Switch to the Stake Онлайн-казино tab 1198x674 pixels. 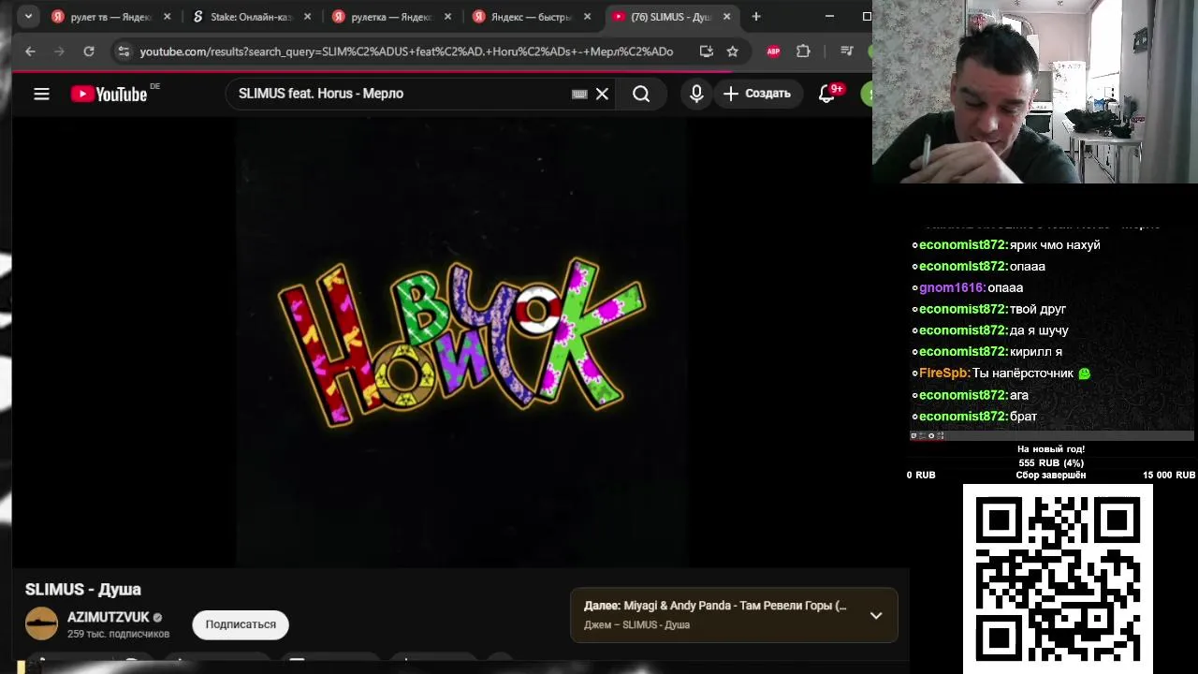[251, 17]
